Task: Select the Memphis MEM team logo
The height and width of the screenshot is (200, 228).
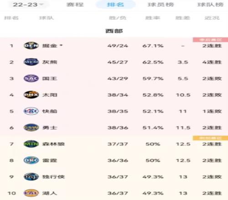Action: pos(31,62)
